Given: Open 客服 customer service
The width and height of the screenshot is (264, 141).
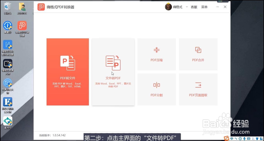Looking at the screenshot, I should coord(194,7).
